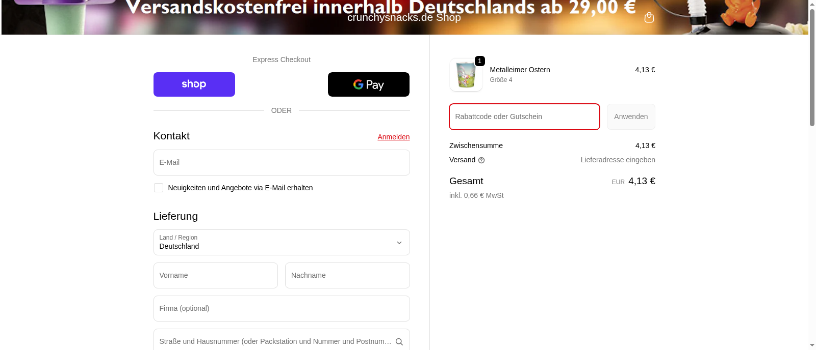Pay with Shop Pay express button
Image resolution: width=816 pixels, height=350 pixels.
[x=194, y=84]
